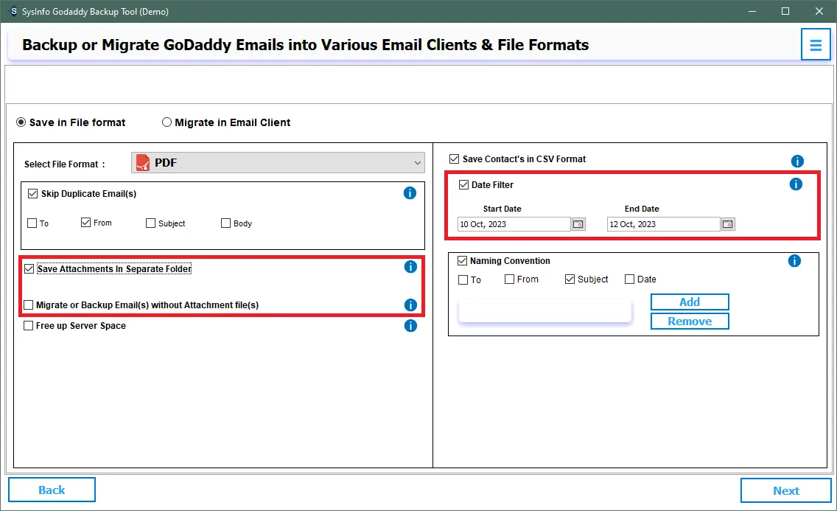Click info icon for Free up Server Space

[x=410, y=325]
